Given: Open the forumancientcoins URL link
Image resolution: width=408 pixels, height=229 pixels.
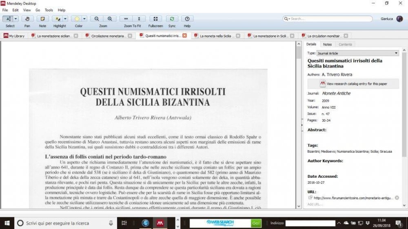Looking at the screenshot, I should pyautogui.click(x=353, y=198).
